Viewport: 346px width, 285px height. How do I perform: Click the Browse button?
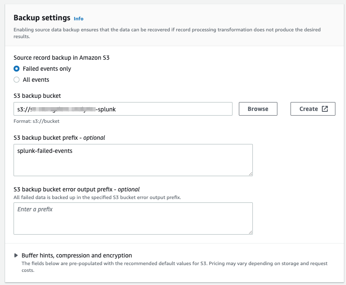pyautogui.click(x=258, y=109)
